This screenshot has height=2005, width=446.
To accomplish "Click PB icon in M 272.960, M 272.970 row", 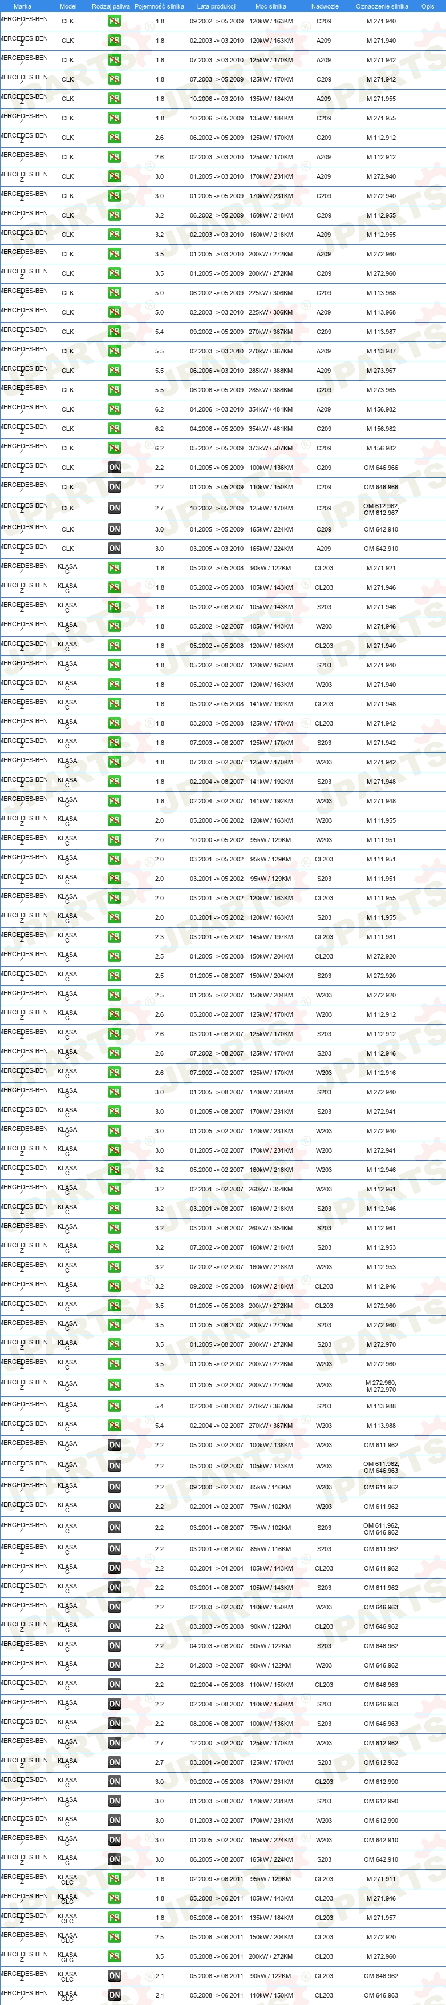I will (114, 1386).
